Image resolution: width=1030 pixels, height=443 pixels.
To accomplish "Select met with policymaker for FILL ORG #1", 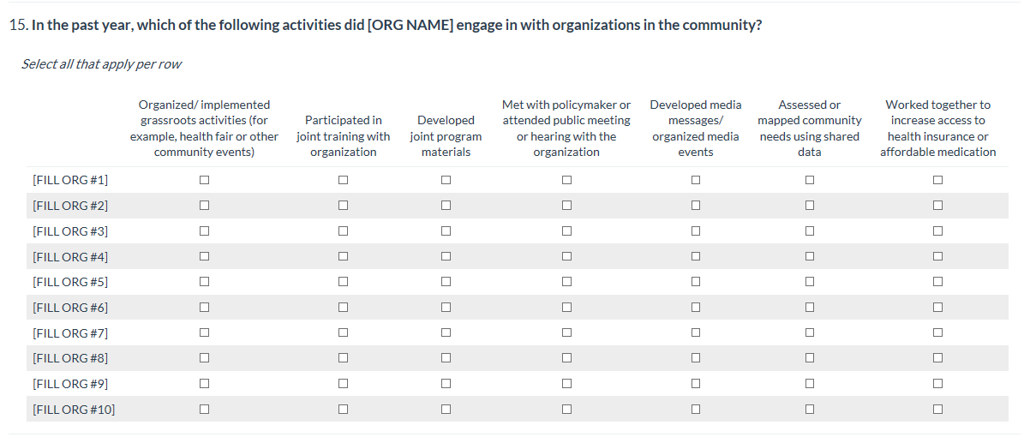I will point(566,180).
